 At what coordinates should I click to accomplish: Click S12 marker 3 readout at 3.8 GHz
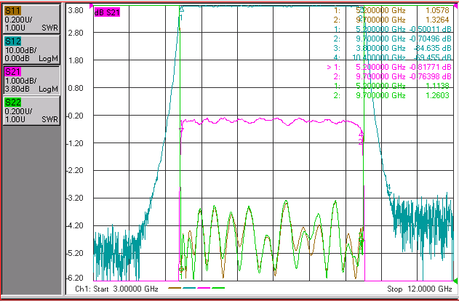point(393,48)
